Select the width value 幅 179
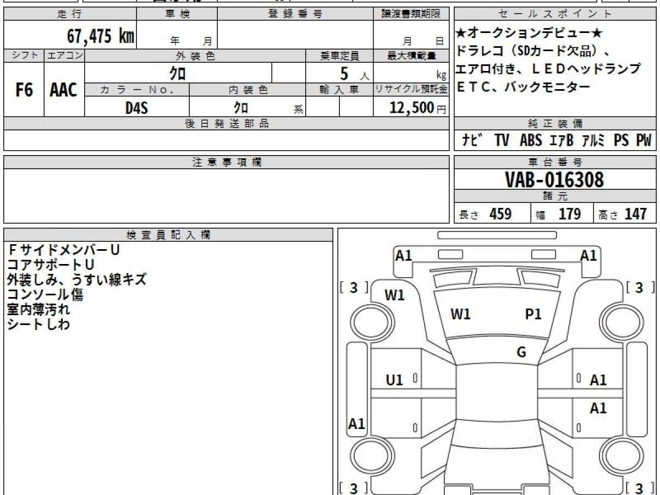 click(x=559, y=214)
